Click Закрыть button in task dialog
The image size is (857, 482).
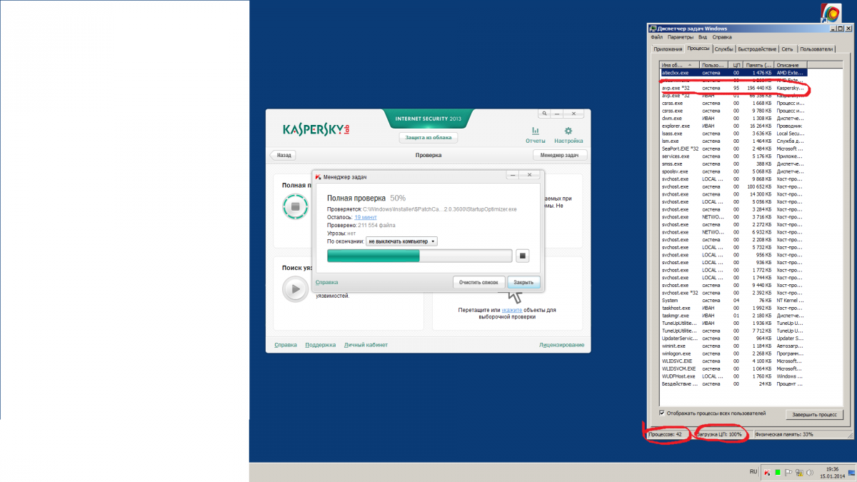point(524,282)
